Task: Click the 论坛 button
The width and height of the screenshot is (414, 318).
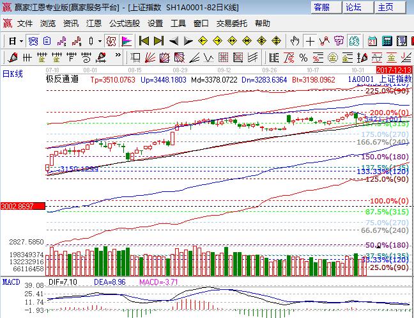Action: pyautogui.click(x=353, y=7)
